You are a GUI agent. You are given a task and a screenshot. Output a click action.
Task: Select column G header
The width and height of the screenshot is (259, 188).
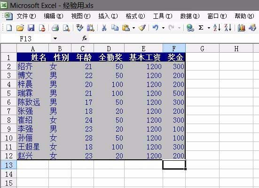[x=202, y=48]
